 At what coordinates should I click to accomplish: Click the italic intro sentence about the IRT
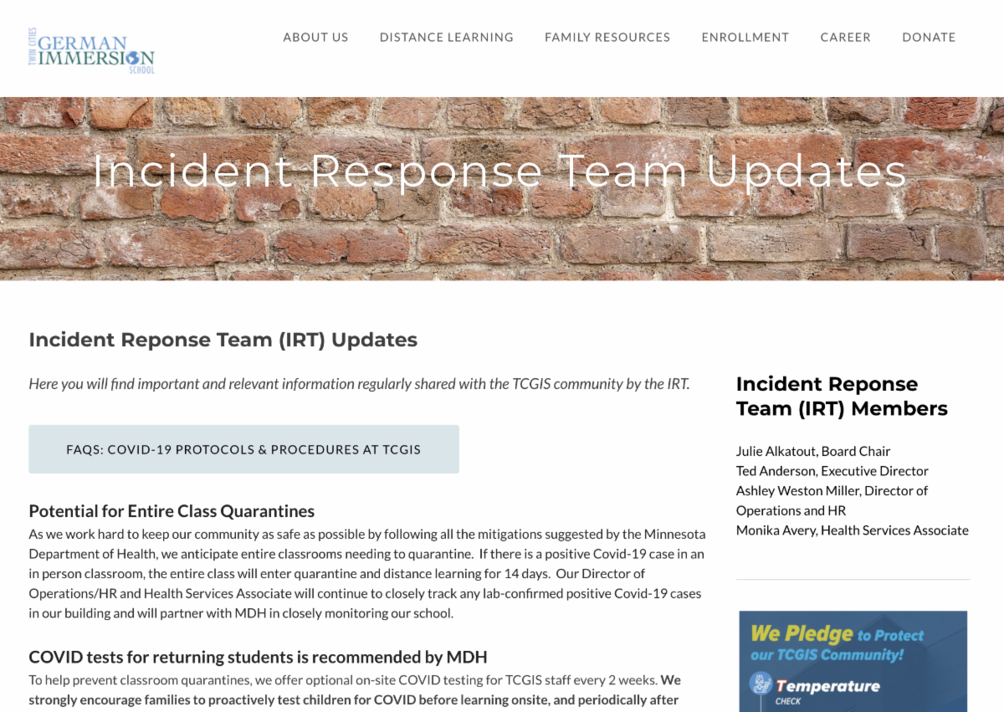pos(359,384)
